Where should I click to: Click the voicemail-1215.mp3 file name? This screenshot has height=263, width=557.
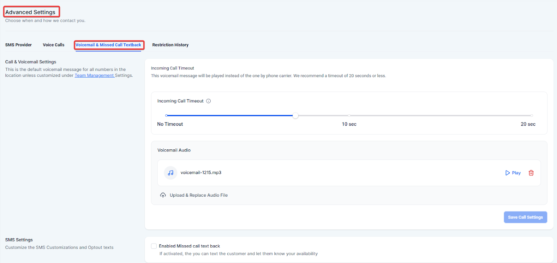[x=201, y=173]
